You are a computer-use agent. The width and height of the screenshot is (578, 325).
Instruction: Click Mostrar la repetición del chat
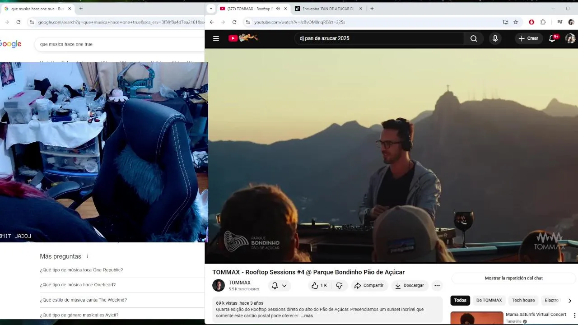pos(514,278)
